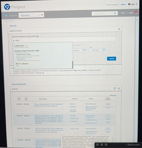Select the Lepaterique suggestion
This screenshot has height=148, width=142.
coord(19,46)
